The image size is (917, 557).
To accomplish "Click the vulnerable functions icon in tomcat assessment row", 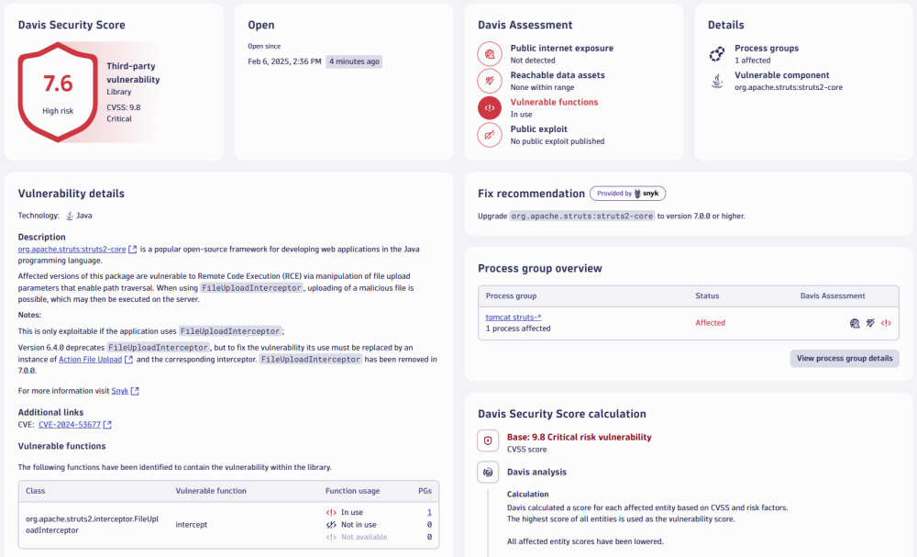I will click(886, 323).
